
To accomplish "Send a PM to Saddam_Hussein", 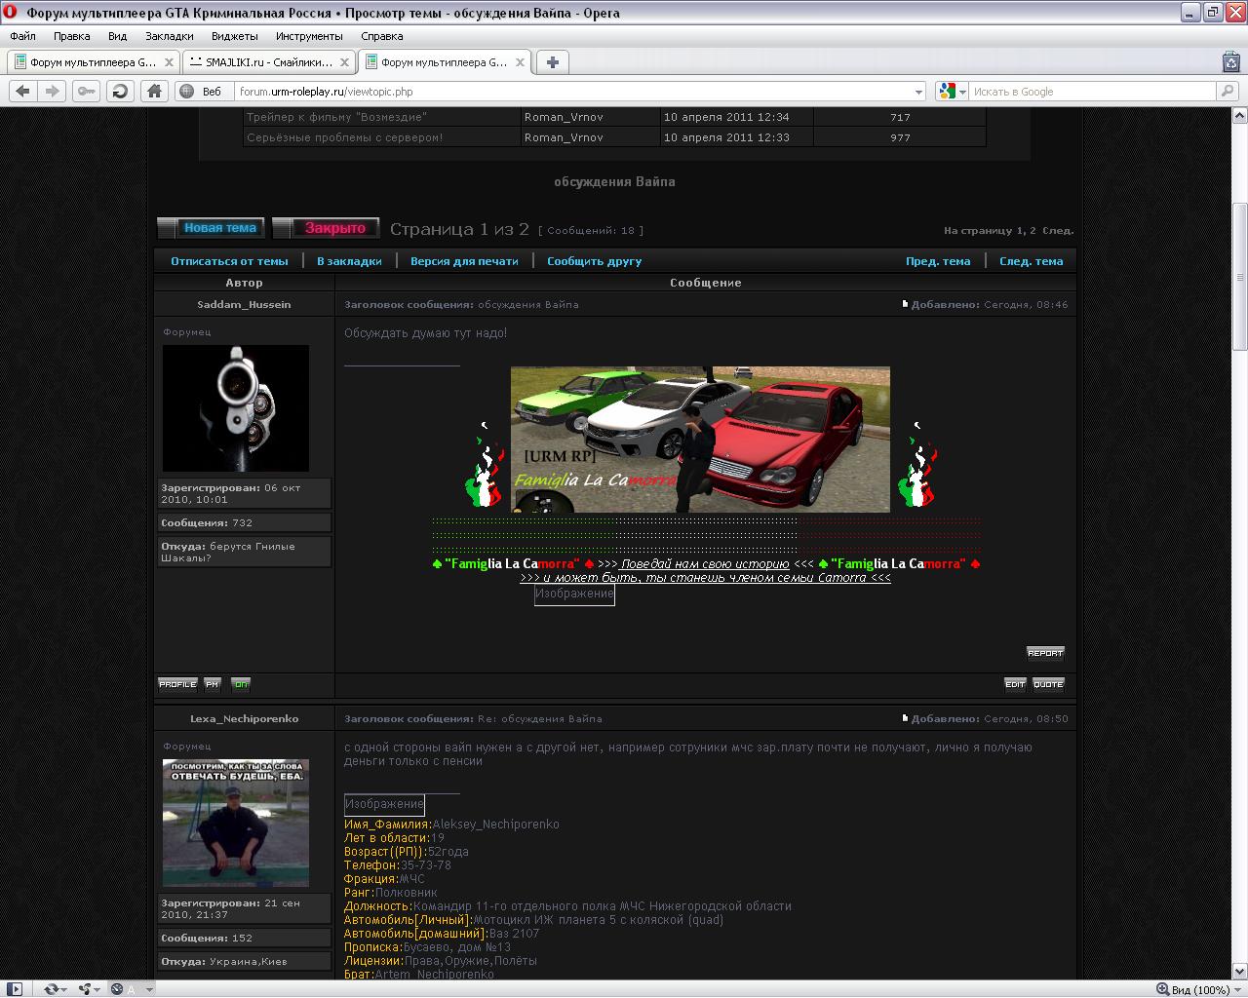I will (212, 684).
